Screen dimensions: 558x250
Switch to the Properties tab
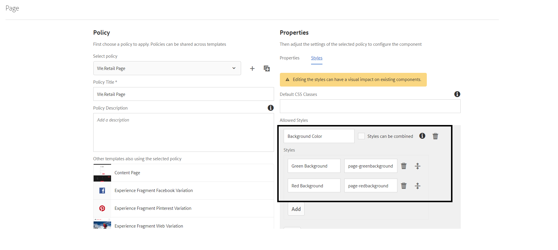click(x=289, y=58)
